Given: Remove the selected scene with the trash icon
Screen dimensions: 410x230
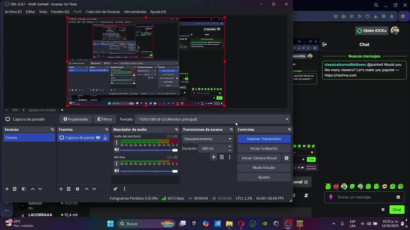Looking at the screenshot, I should (x=15, y=189).
